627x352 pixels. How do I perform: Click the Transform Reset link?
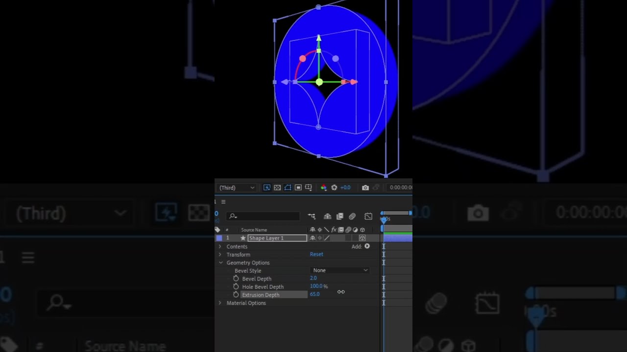tap(316, 254)
